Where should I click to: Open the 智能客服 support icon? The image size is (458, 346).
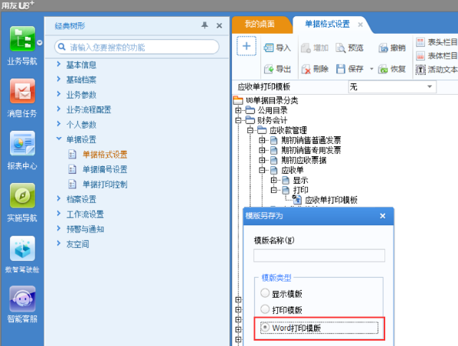point(22,299)
